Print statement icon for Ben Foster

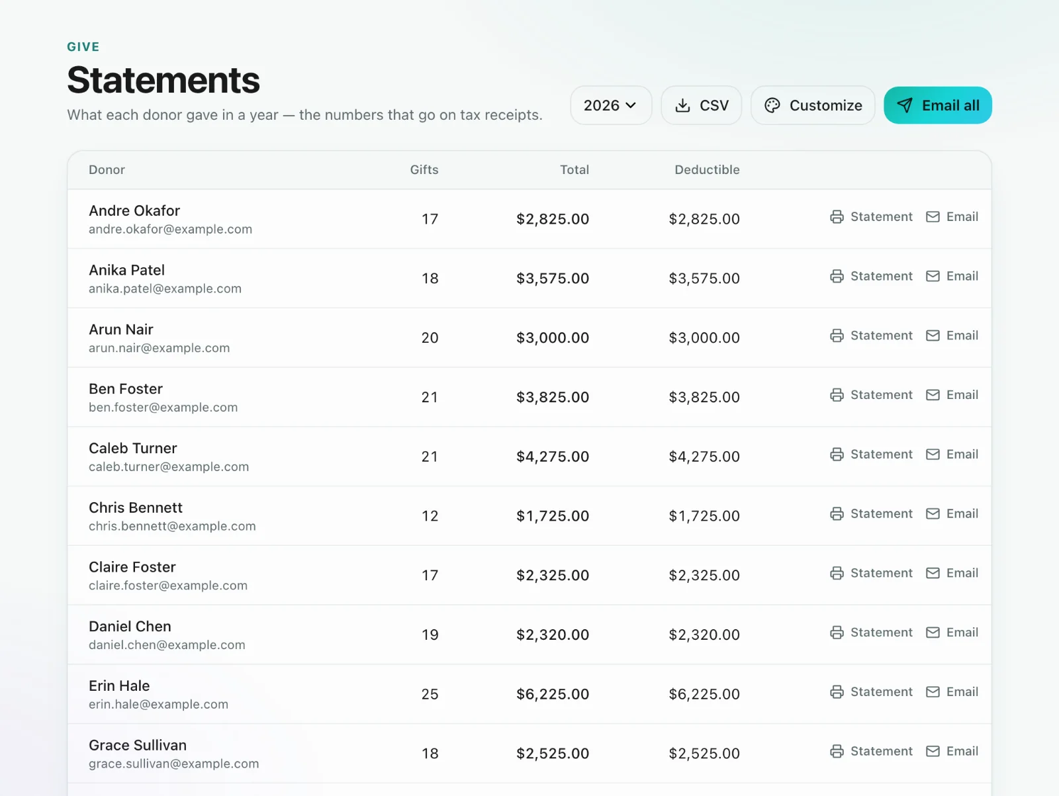pyautogui.click(x=837, y=395)
